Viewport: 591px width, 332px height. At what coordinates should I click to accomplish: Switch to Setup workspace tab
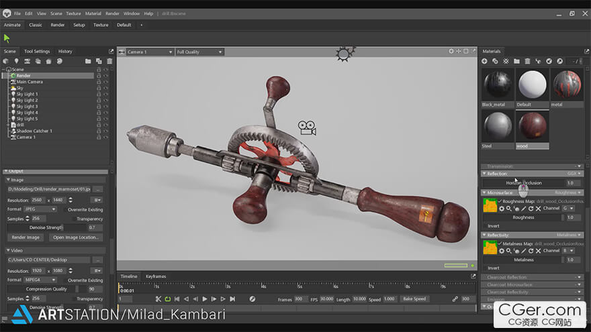79,25
